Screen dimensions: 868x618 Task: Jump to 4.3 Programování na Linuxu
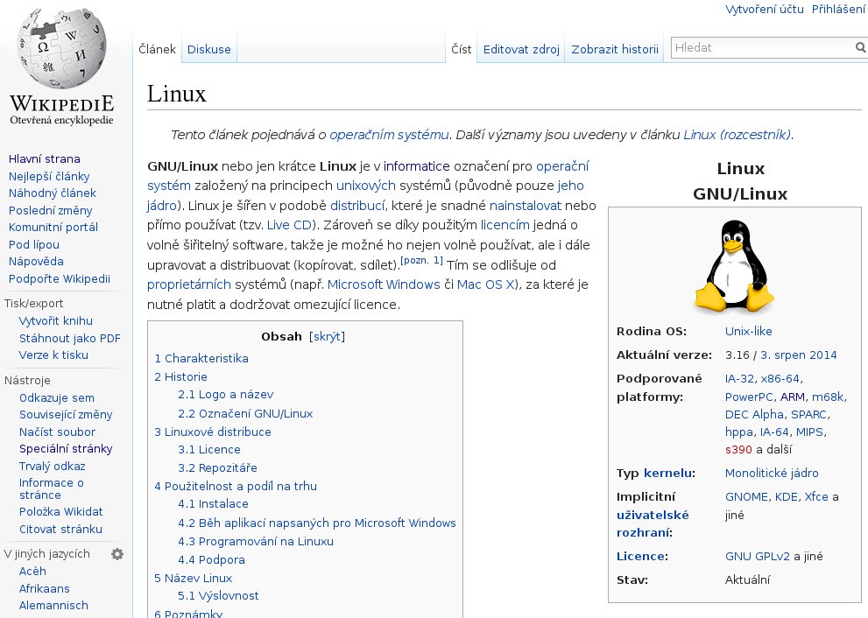(x=256, y=541)
